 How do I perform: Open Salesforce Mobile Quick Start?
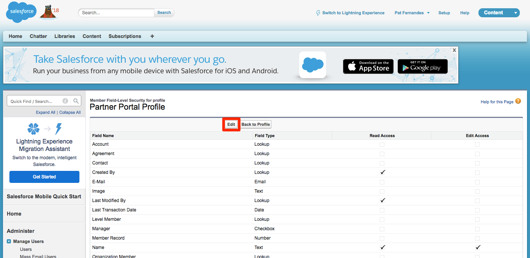44,196
